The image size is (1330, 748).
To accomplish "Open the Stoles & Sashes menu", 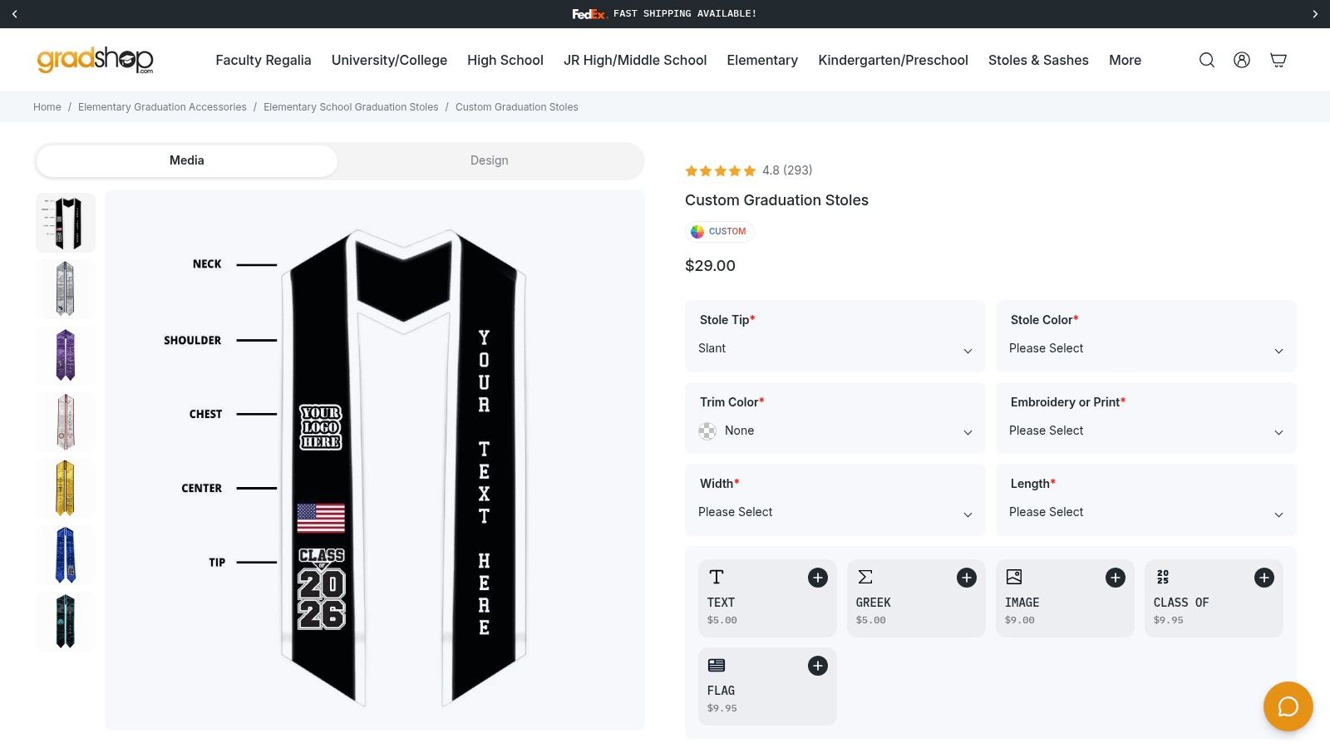I will [x=1038, y=60].
